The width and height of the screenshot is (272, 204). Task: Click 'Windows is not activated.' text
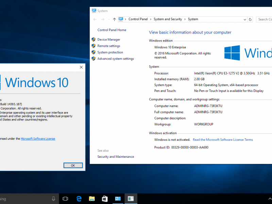coord(172,140)
